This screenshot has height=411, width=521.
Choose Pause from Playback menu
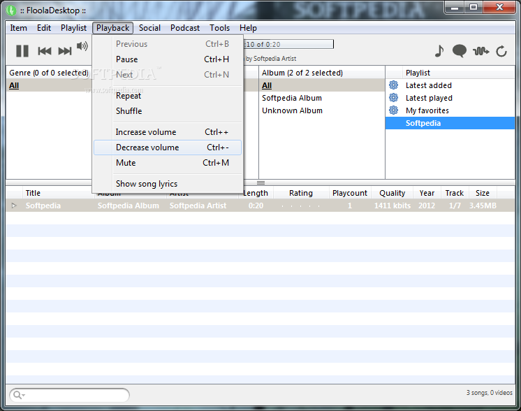[168, 59]
